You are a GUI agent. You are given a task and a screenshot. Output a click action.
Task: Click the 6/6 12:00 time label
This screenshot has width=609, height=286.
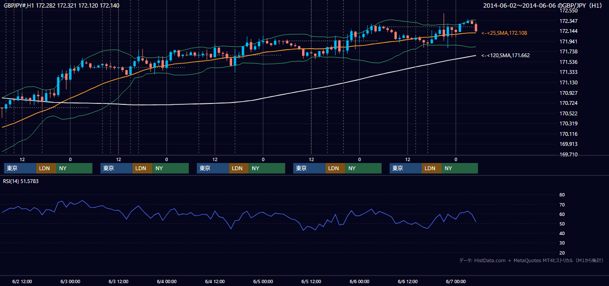coord(407,281)
